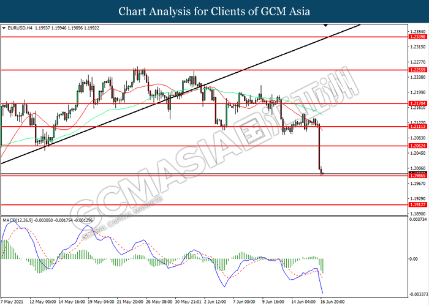Image resolution: width=429 pixels, height=306 pixels.
Task: Select the black ascending trendline
Action: coord(181,94)
